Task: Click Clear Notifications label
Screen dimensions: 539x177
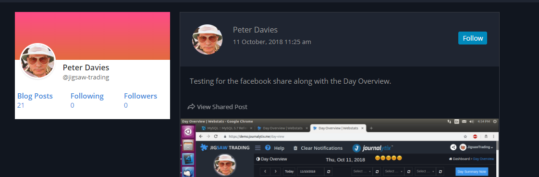Action: (x=322, y=148)
